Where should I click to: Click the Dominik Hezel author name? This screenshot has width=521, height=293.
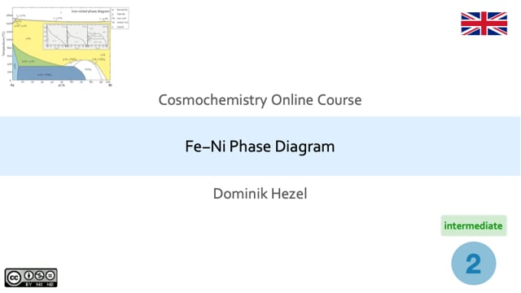click(x=260, y=194)
